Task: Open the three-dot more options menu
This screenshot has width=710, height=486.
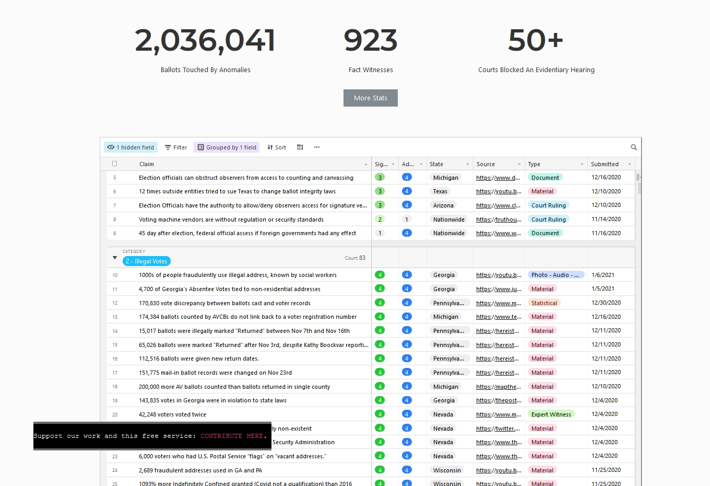Action: pyautogui.click(x=317, y=147)
